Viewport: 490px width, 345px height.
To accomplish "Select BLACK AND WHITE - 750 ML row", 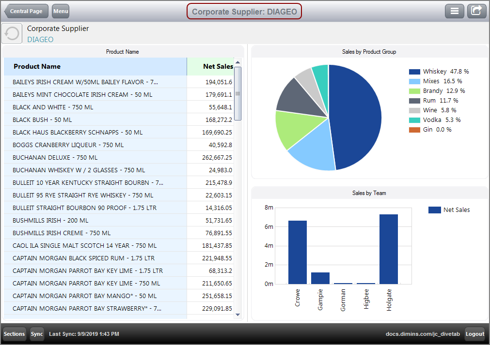I will click(119, 107).
